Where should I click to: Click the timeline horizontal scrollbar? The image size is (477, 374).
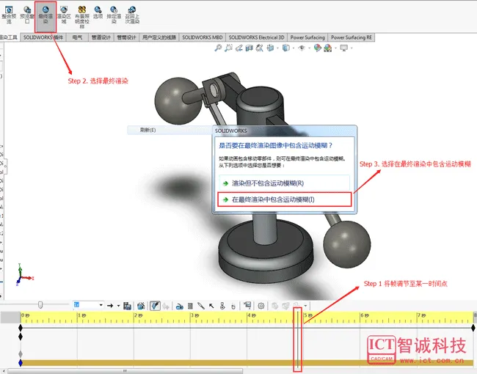pyautogui.click(x=125, y=371)
